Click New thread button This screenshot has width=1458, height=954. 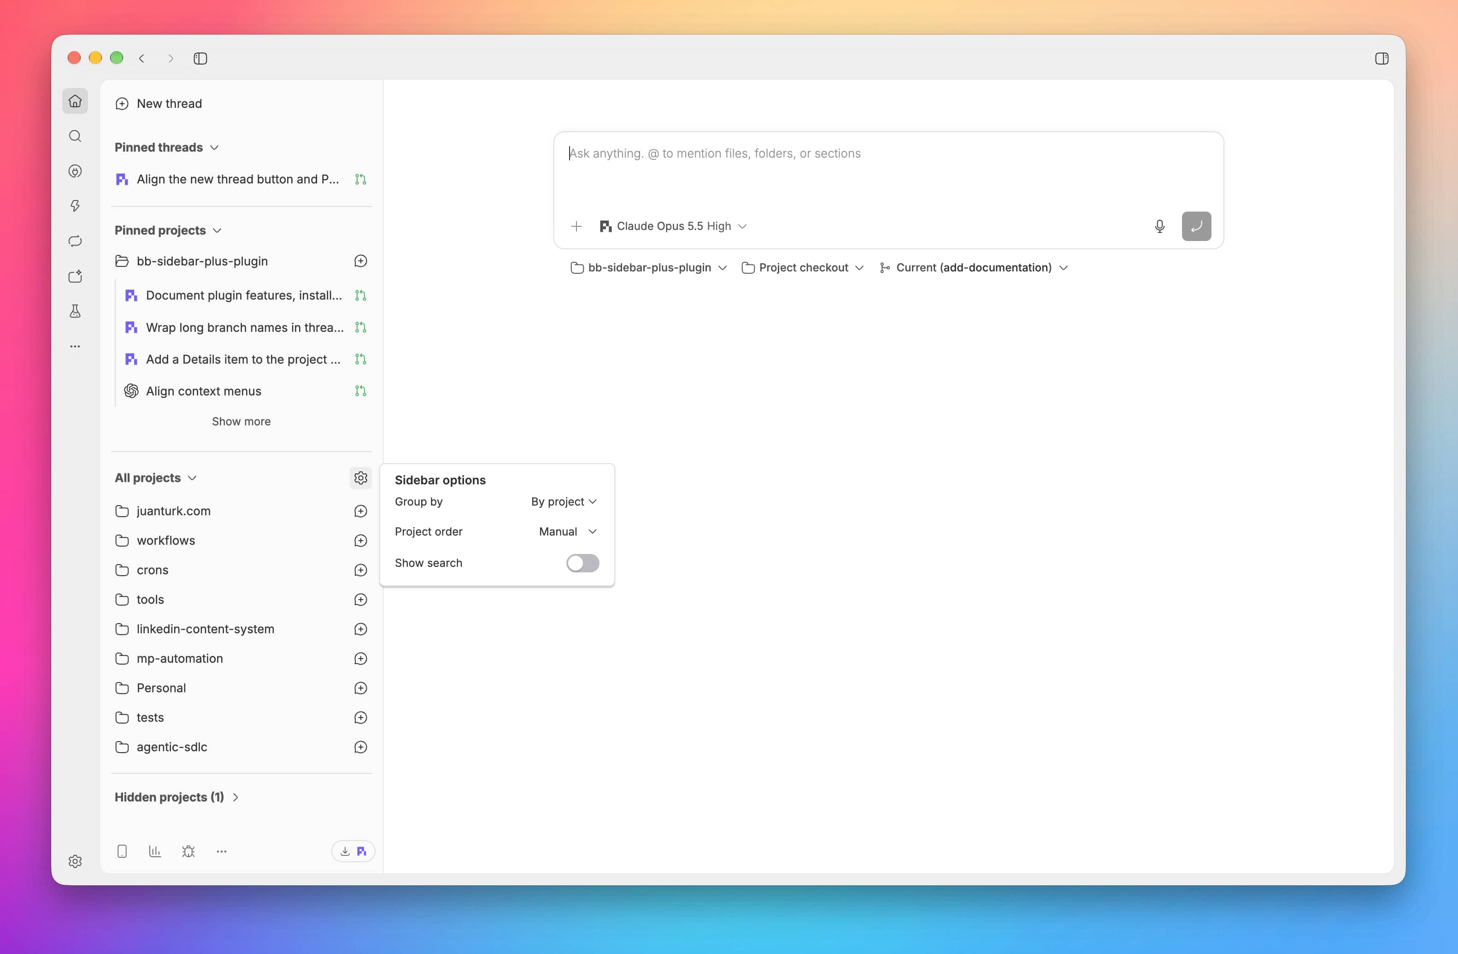pyautogui.click(x=159, y=104)
